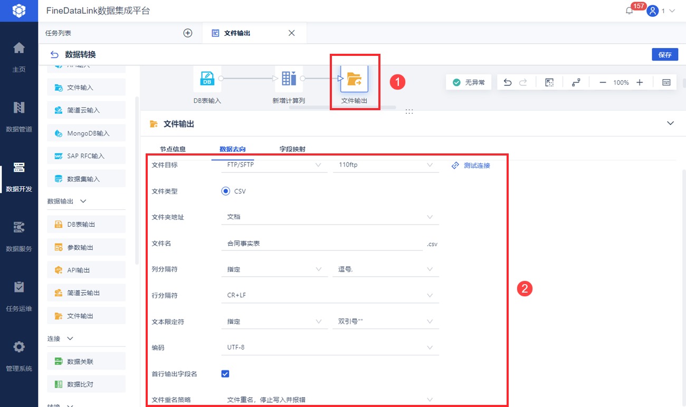Open the UTF-8 encoding dropdown
The image size is (686, 407).
(x=330, y=347)
